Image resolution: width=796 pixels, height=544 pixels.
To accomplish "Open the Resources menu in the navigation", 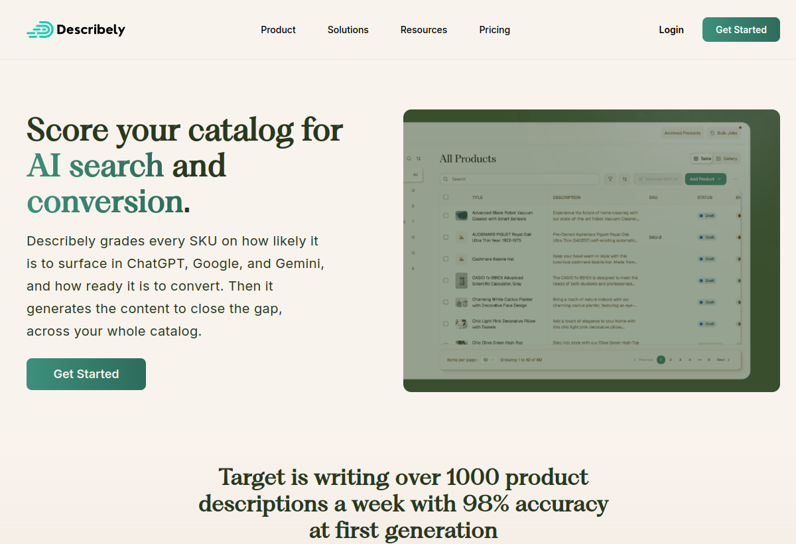I will click(x=424, y=30).
